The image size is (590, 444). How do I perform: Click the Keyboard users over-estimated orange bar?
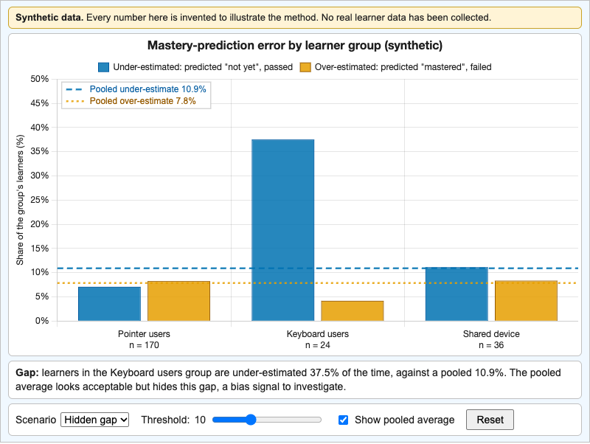click(x=353, y=311)
